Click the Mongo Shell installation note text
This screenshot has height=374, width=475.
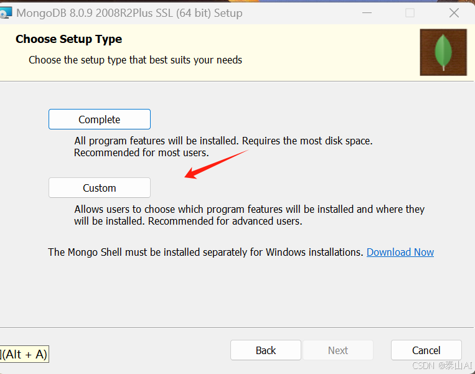[x=205, y=252]
